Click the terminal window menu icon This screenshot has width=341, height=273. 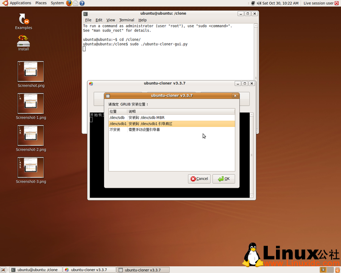pyautogui.click(x=85, y=14)
